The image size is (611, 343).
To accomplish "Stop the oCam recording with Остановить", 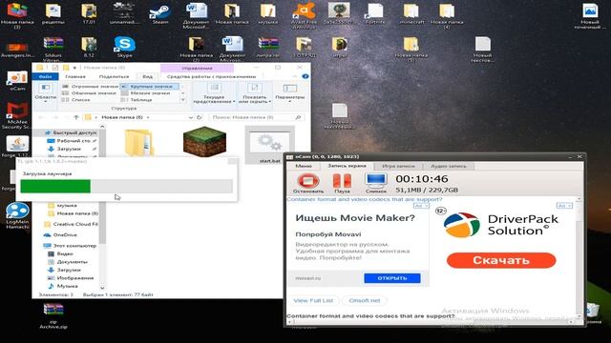I will [x=307, y=184].
